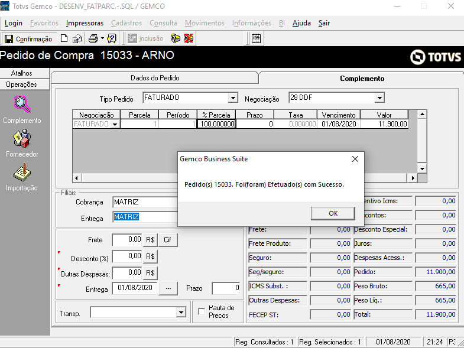Viewport: 464px width, 348px height.
Task: Click Reg. Selecionados status bar entry
Action: tap(331, 342)
